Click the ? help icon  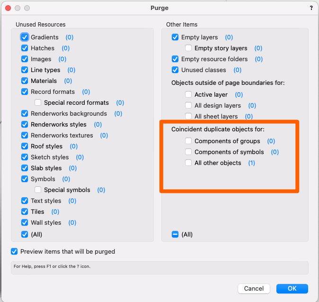tap(311, 8)
